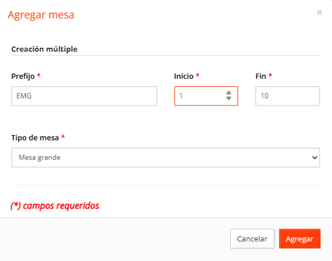The width and height of the screenshot is (332, 261).
Task: Click the Prefijo label
Action: click(23, 76)
